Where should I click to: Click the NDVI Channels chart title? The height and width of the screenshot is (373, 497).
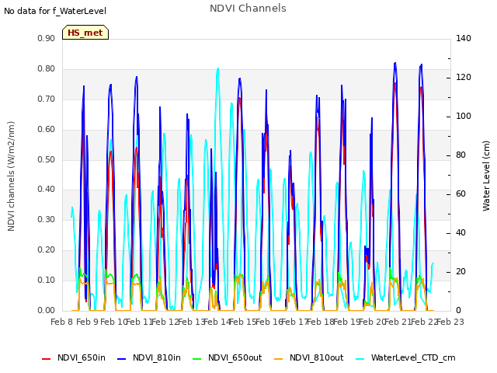point(248,9)
